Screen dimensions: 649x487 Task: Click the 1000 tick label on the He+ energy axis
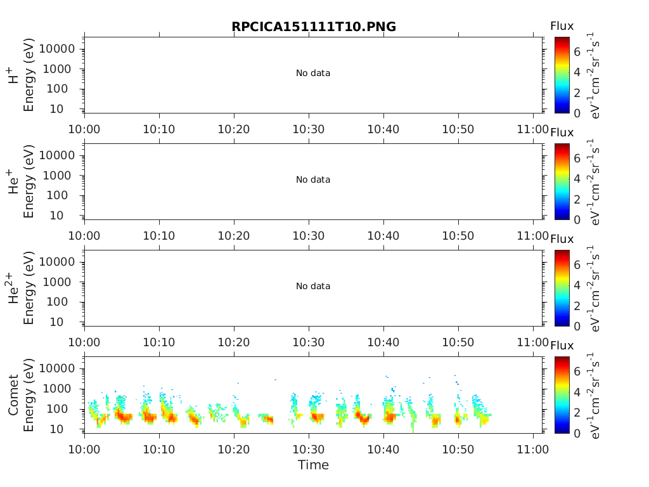coord(57,176)
